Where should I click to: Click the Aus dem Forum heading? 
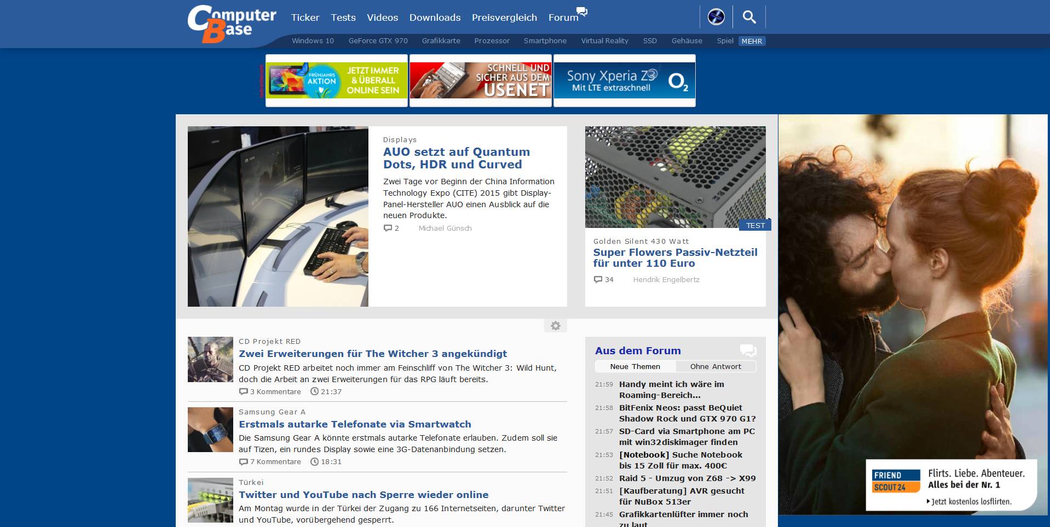(x=638, y=350)
